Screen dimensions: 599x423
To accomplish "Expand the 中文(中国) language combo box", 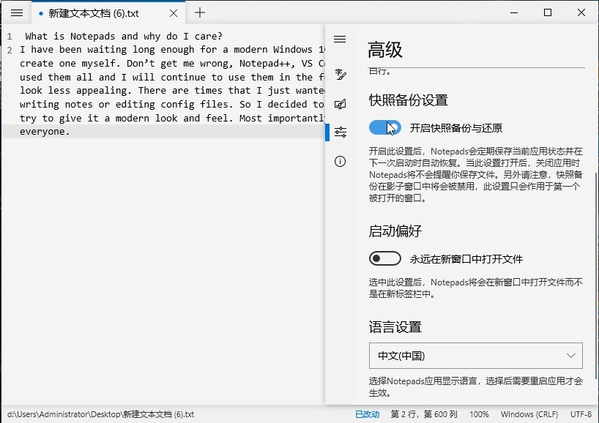I will point(475,355).
